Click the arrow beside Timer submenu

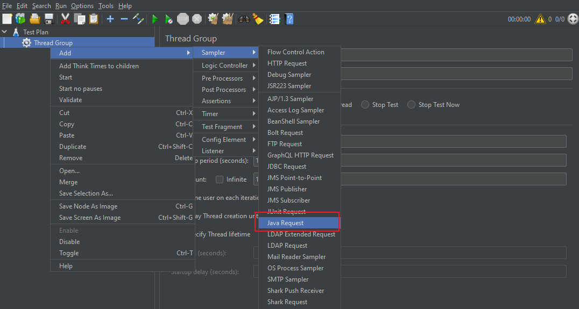(x=254, y=113)
